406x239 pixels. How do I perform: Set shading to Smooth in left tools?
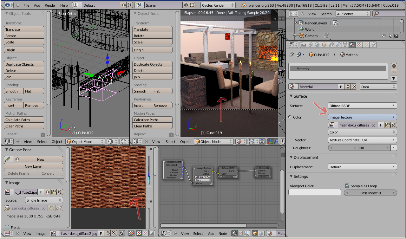click(x=14, y=91)
